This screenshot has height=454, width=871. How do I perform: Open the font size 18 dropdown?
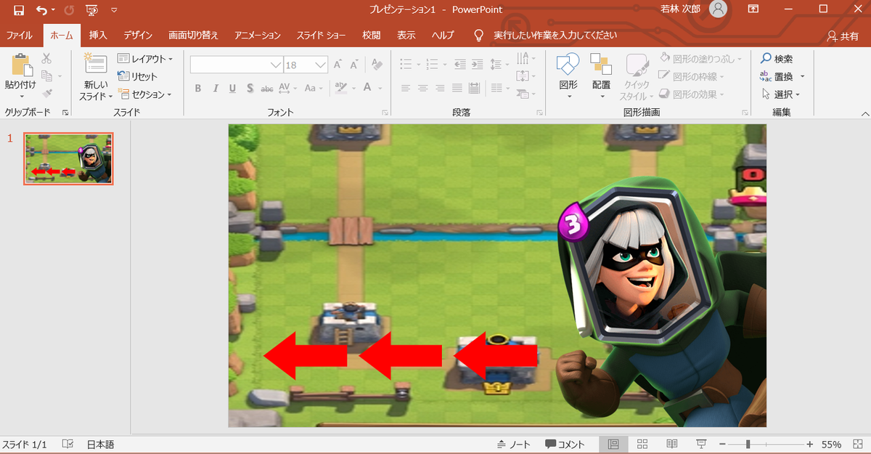coord(321,65)
